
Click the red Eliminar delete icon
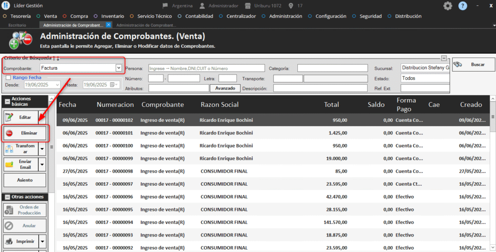click(9, 133)
